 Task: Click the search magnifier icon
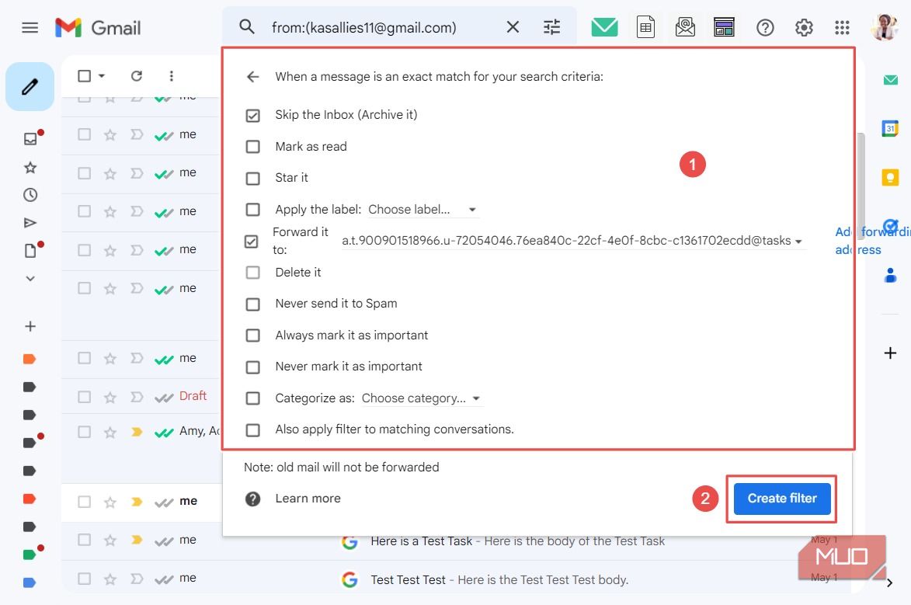[x=247, y=26]
